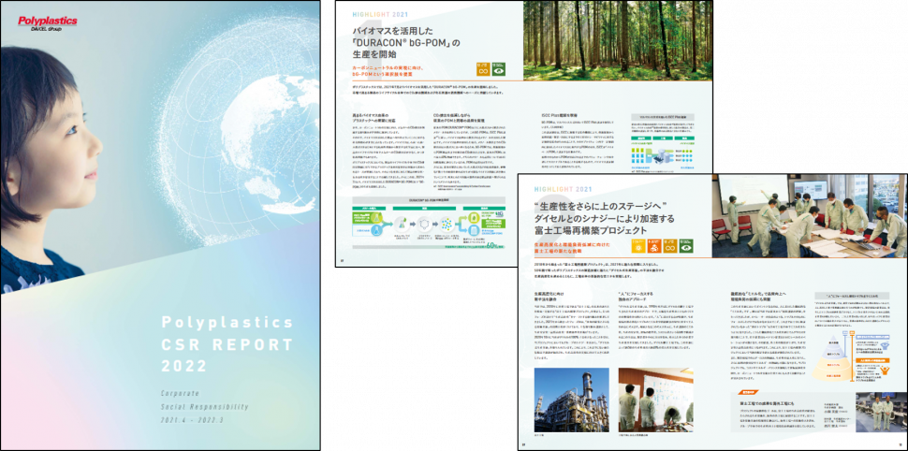
Task: Click the "富士工場再構築プロジェクト" headline
Action: (590, 230)
